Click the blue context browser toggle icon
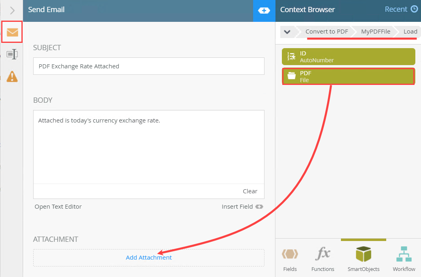This screenshot has width=421, height=277. pos(264,11)
